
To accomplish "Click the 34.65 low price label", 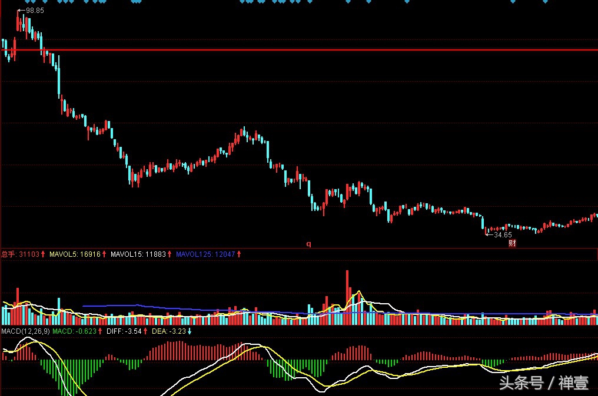I will tap(502, 235).
